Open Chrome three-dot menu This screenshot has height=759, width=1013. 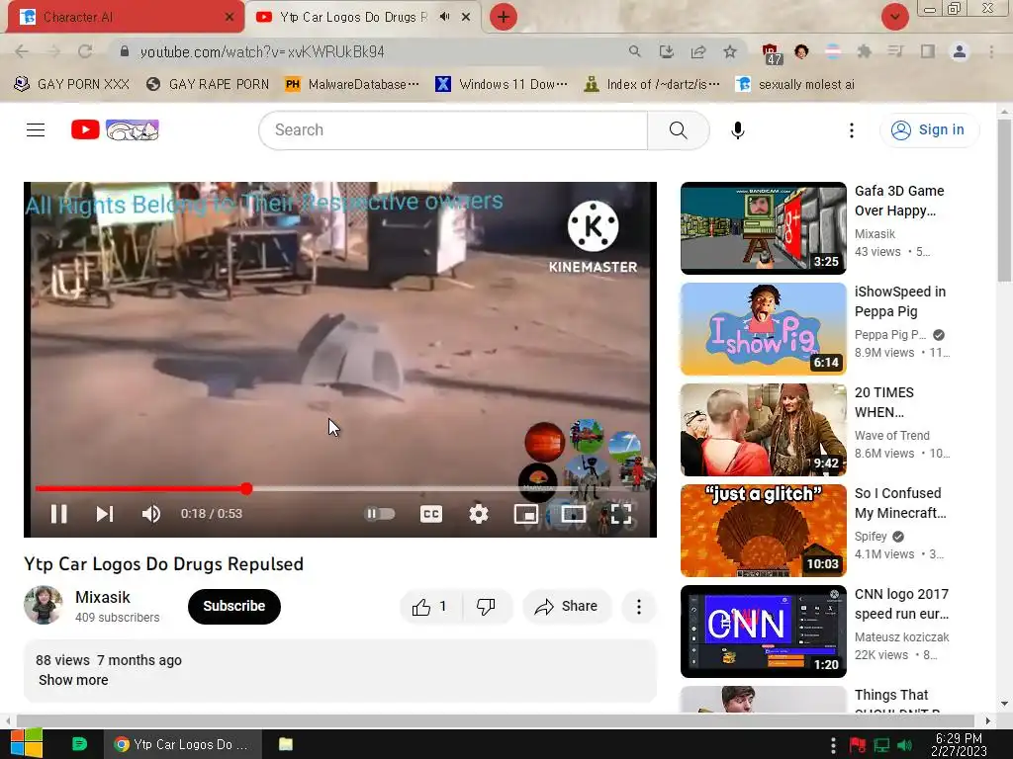[x=991, y=51]
